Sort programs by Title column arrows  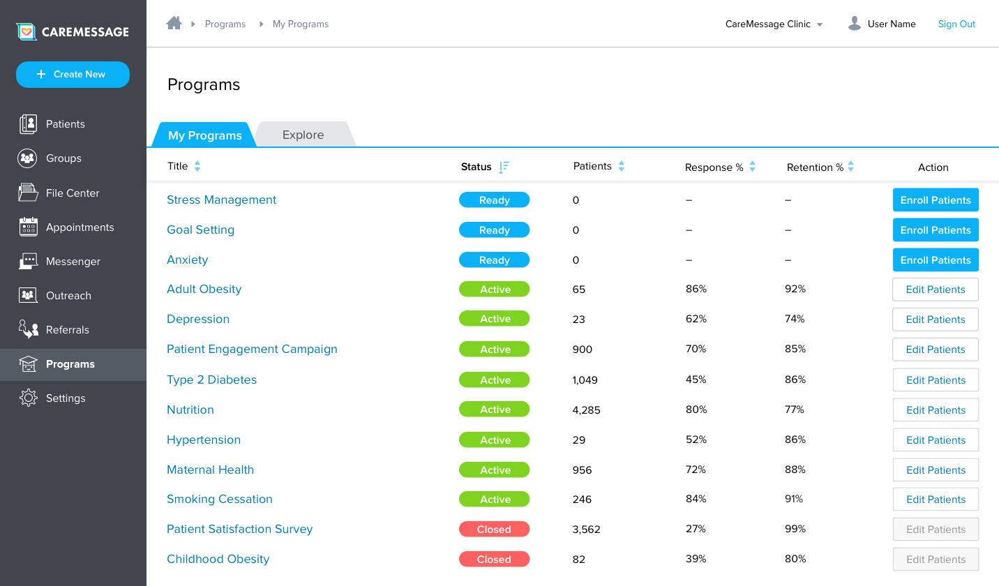point(197,166)
